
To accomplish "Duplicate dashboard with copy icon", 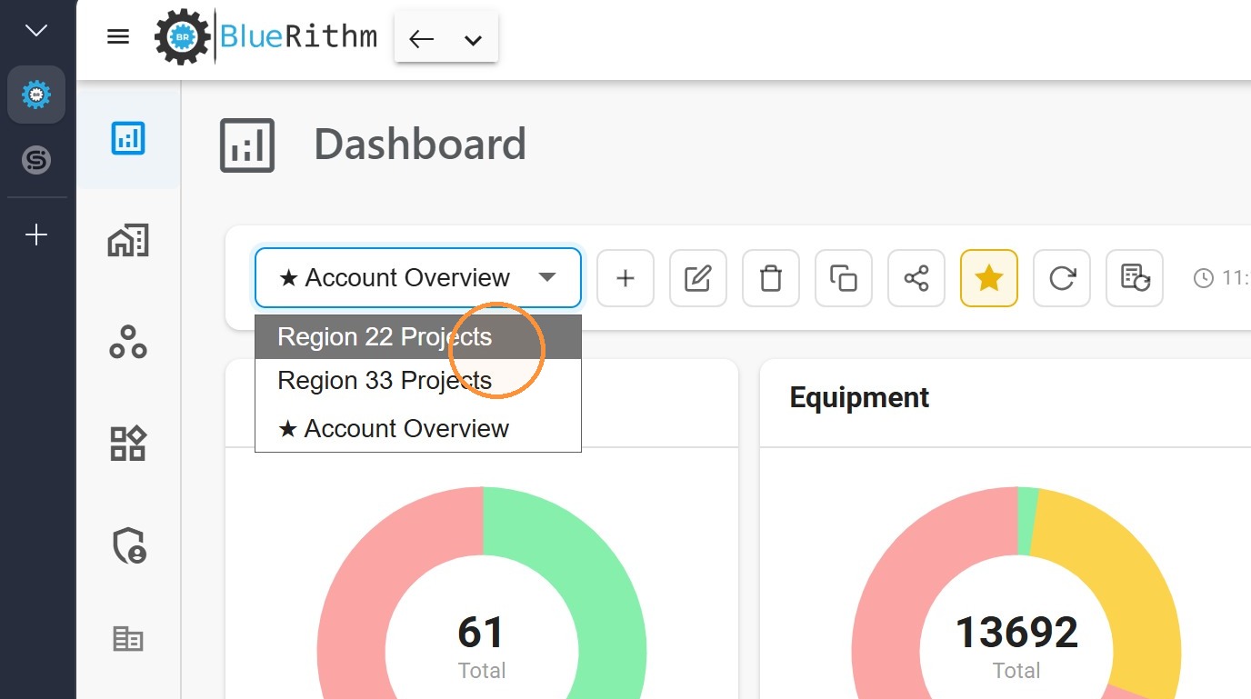I will pyautogui.click(x=844, y=278).
